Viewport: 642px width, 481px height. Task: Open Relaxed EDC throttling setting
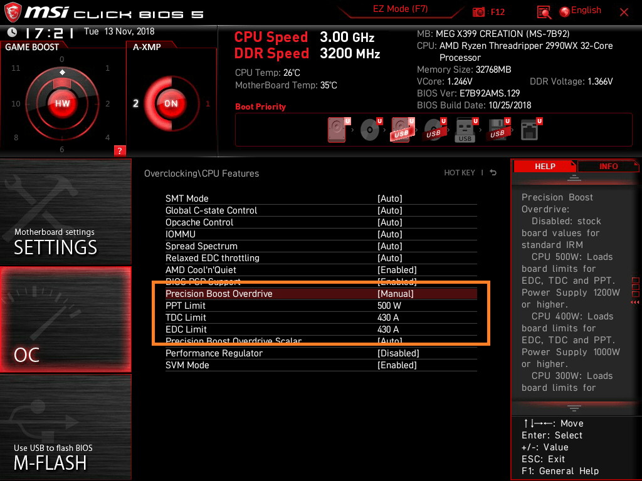tap(321, 257)
